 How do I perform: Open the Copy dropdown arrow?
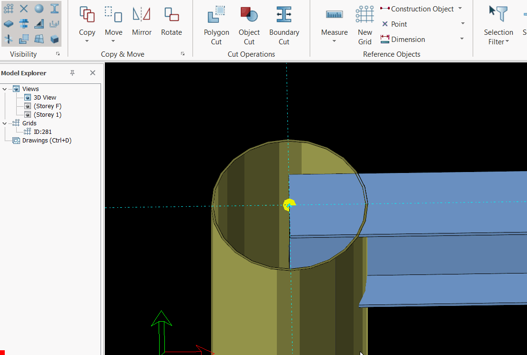click(87, 41)
